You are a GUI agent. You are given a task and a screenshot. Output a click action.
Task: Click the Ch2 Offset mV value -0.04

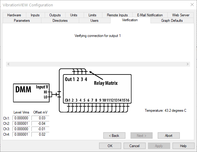pos(40,124)
